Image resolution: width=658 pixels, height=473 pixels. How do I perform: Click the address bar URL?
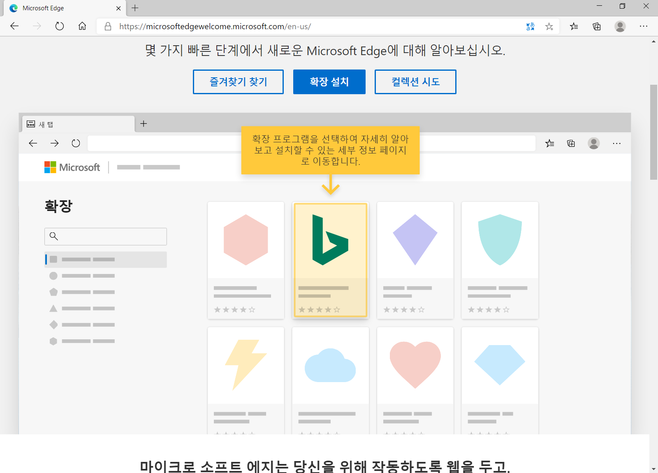(215, 26)
